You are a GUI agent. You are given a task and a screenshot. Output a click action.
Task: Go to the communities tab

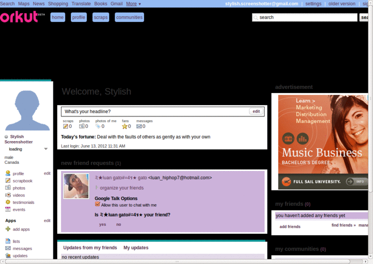130,17
